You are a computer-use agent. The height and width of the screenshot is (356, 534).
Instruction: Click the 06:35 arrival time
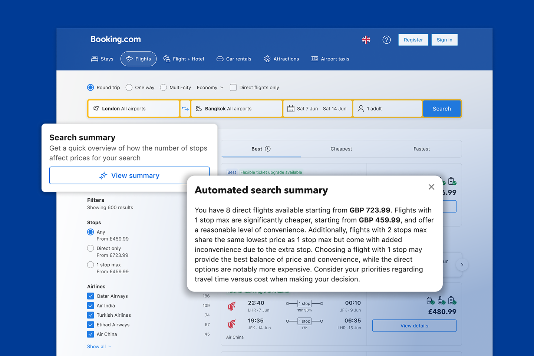353,321
